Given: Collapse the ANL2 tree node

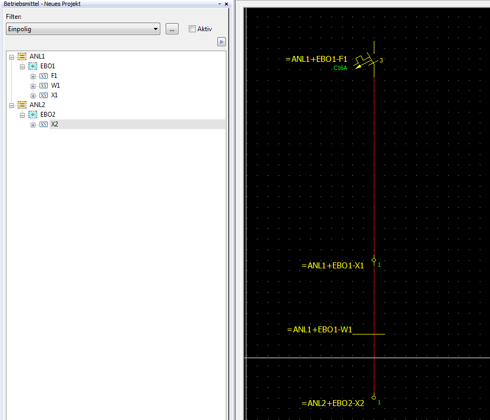Looking at the screenshot, I should 11,105.
